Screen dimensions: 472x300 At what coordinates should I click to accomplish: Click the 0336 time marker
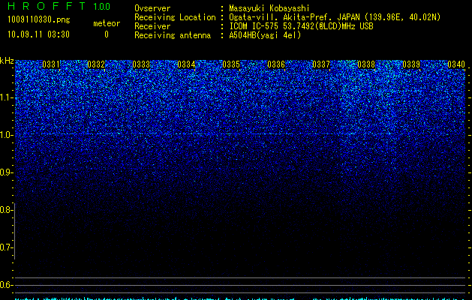pyautogui.click(x=276, y=64)
